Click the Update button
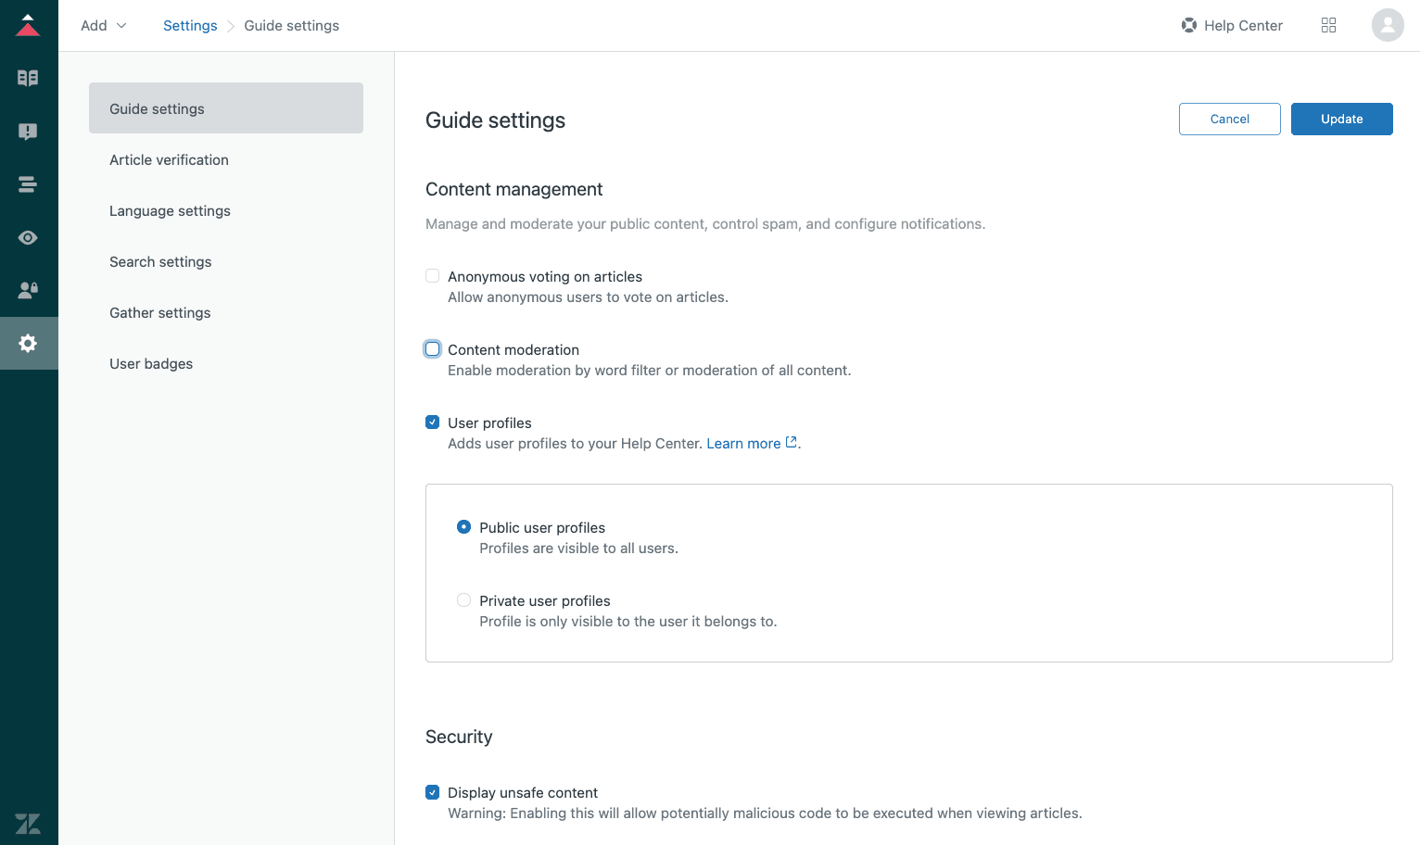 [1341, 119]
